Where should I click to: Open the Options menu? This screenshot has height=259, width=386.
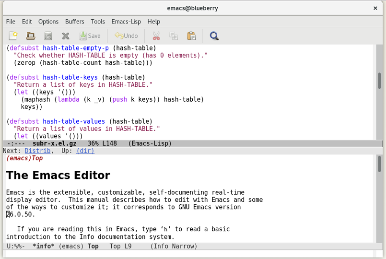pyautogui.click(x=48, y=22)
